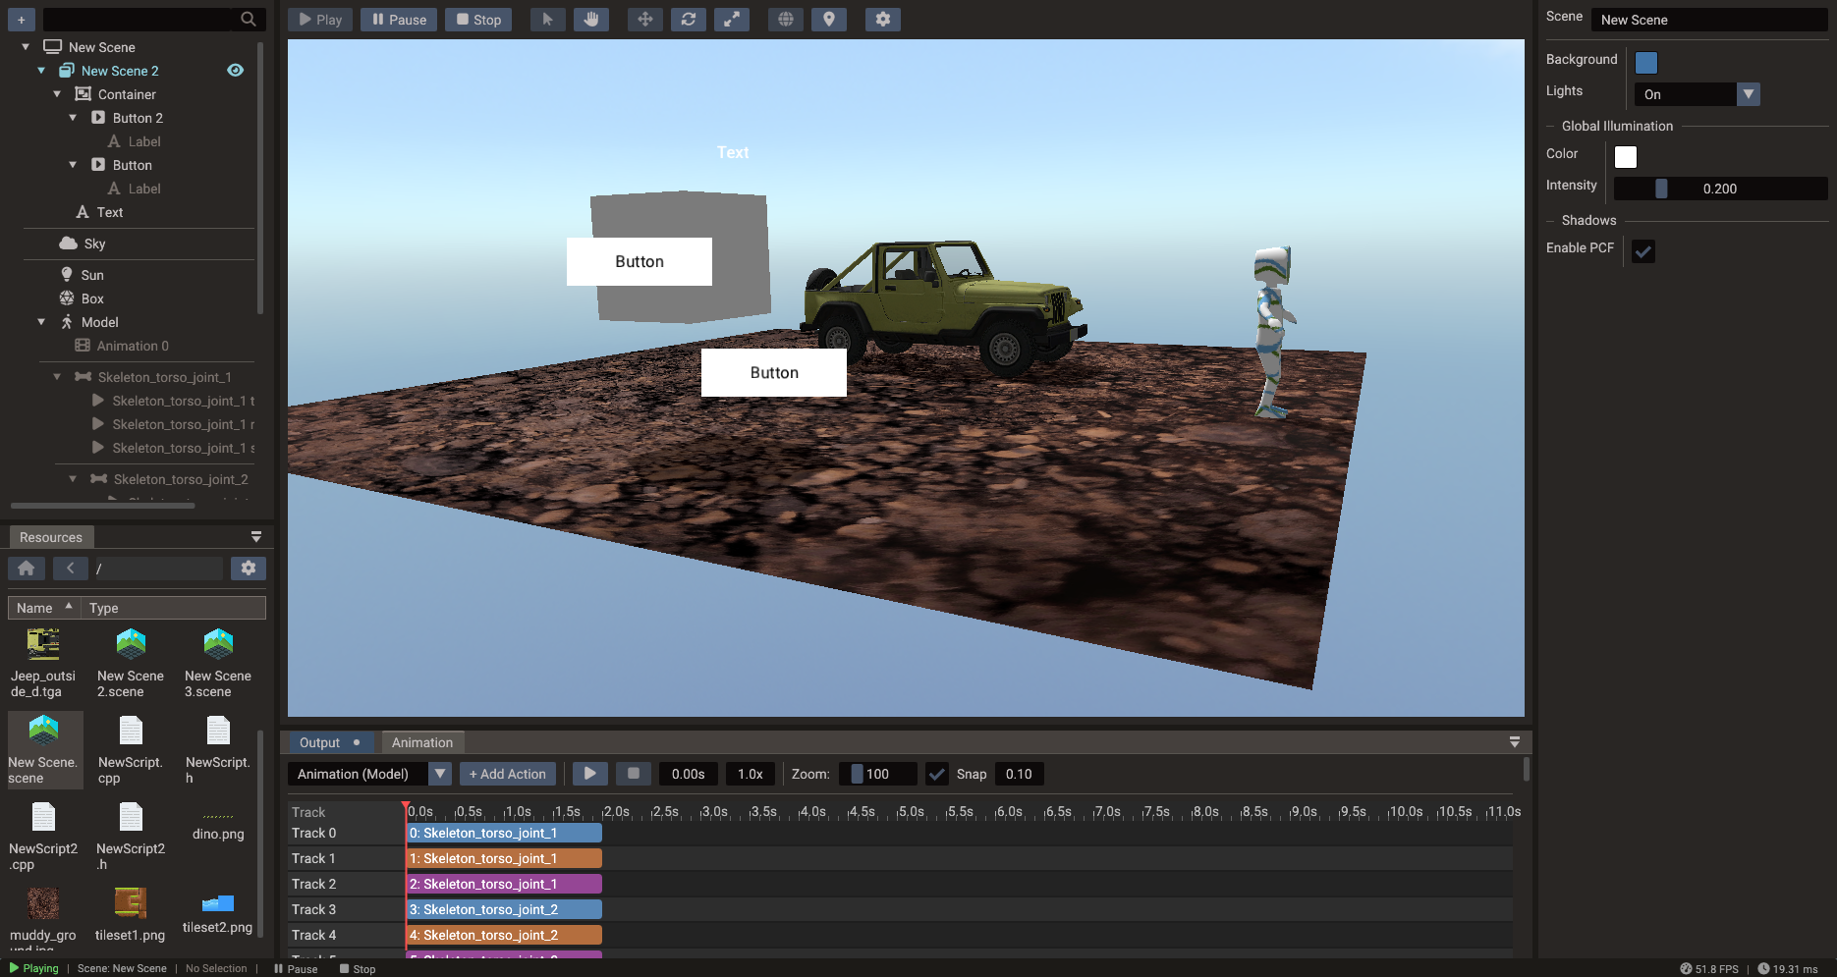This screenshot has width=1837, height=977.
Task: Click the Stop toolbar button
Action: click(478, 20)
